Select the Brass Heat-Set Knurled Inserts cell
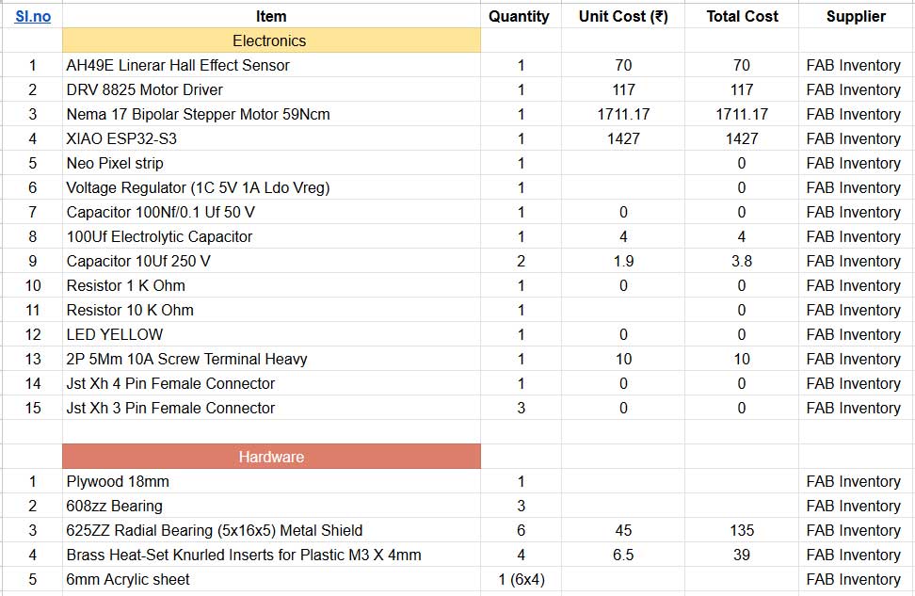This screenshot has width=915, height=596. pyautogui.click(x=244, y=555)
